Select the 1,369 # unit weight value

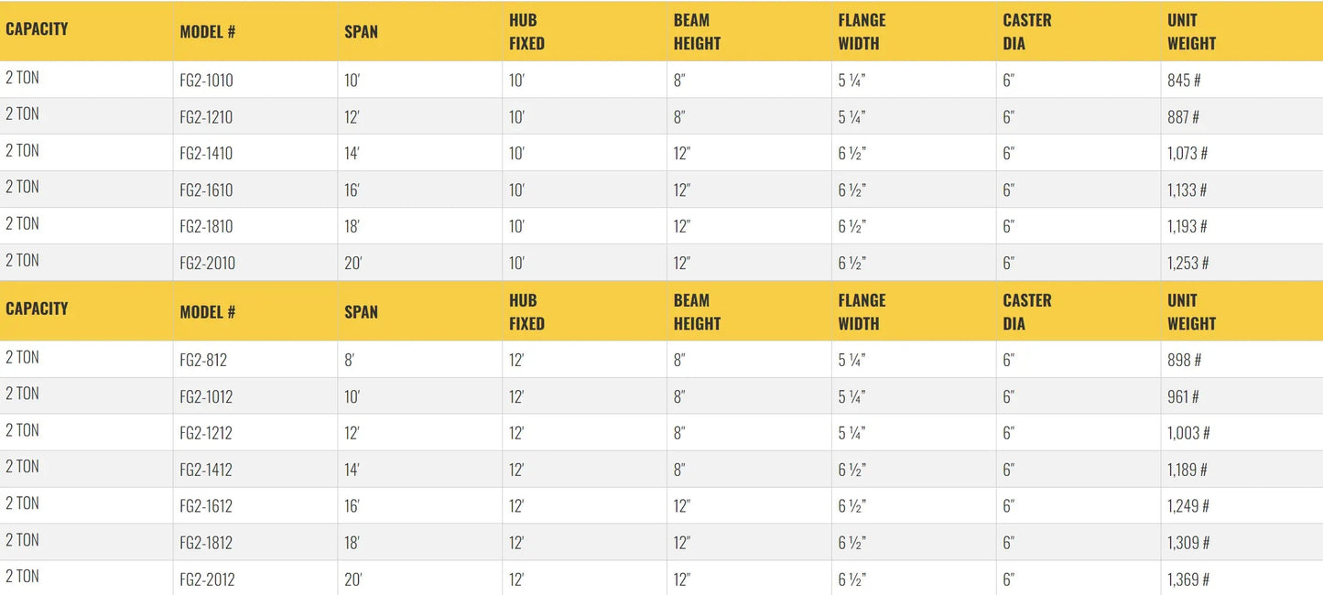click(1188, 580)
